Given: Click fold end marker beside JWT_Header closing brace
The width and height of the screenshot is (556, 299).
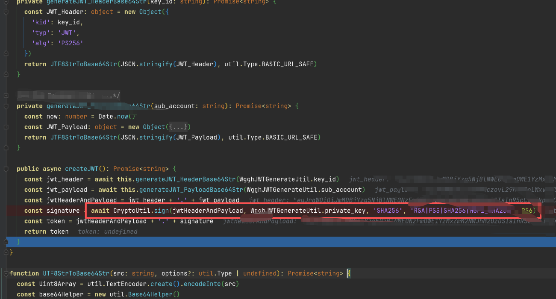Looking at the screenshot, I should [6, 54].
